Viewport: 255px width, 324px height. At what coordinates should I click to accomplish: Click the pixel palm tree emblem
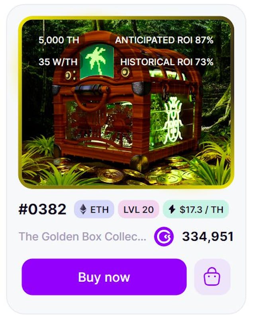click(x=96, y=61)
